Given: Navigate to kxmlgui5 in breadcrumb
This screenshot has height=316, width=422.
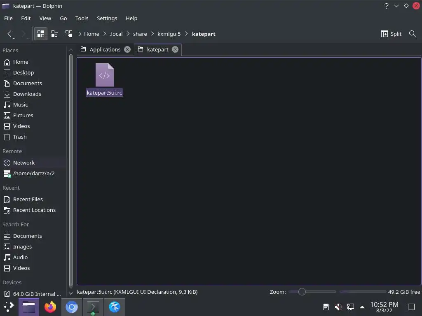Looking at the screenshot, I should pos(169,34).
